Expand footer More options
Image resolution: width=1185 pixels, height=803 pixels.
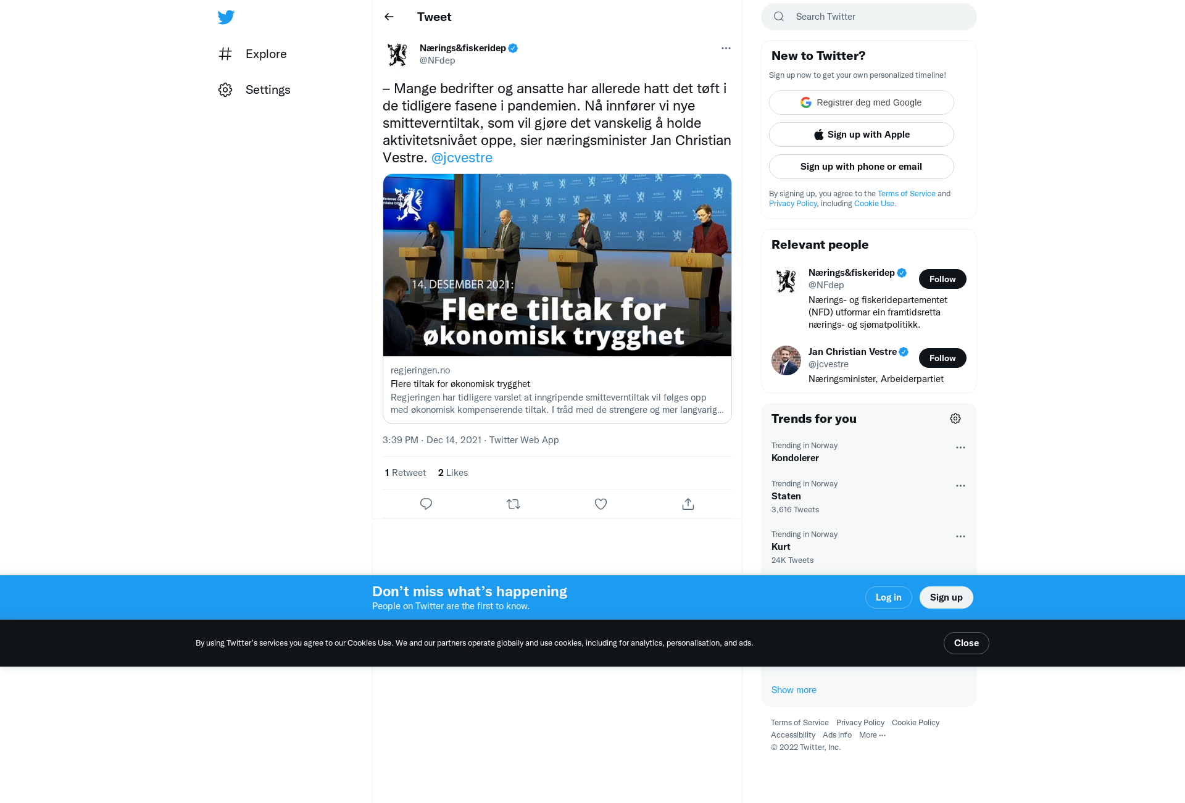(x=872, y=735)
